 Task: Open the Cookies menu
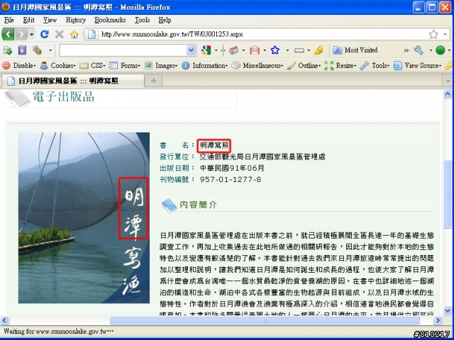(57, 66)
